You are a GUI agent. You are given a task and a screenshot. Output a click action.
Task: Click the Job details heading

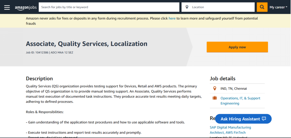click(223, 78)
